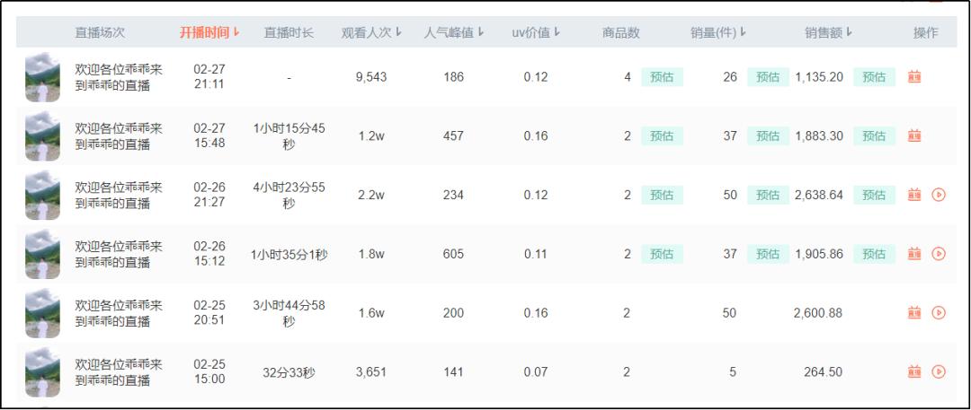Screen dimensions: 971x410
Task: Select sales amount 2,600.88
Action: click(x=818, y=313)
